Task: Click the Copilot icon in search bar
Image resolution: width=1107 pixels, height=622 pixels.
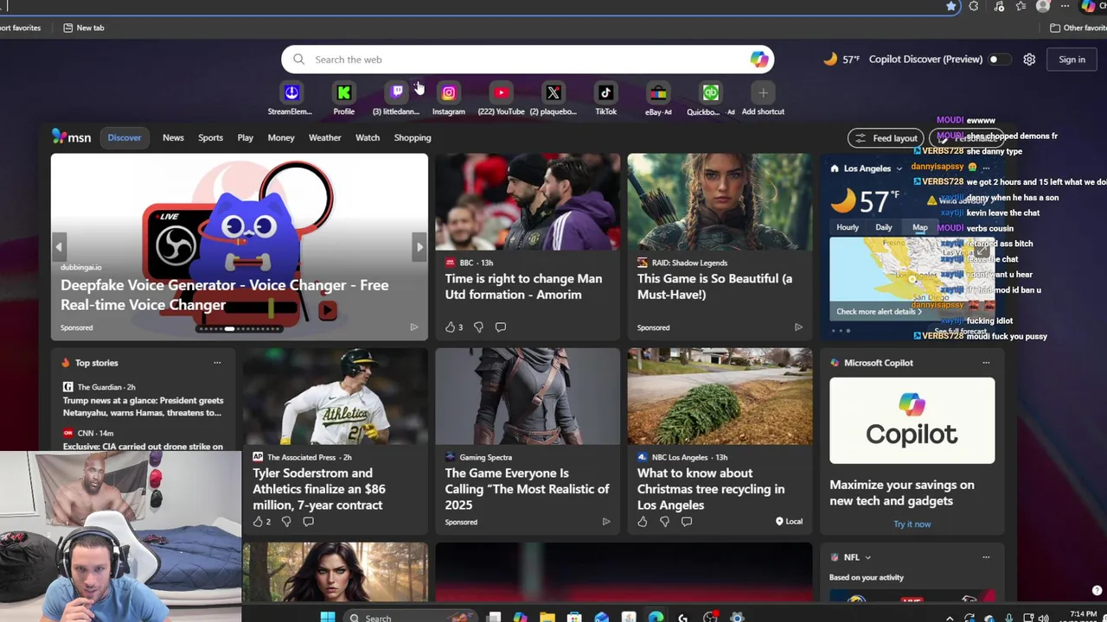Action: coord(758,60)
